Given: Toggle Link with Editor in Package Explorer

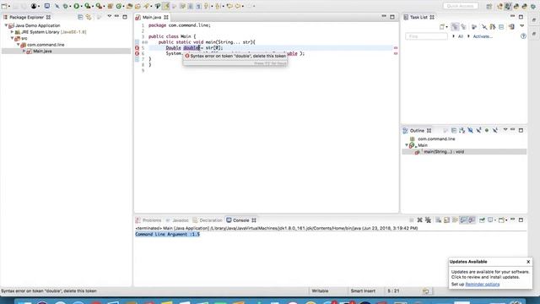Looking at the screenshot, I should click(x=89, y=17).
